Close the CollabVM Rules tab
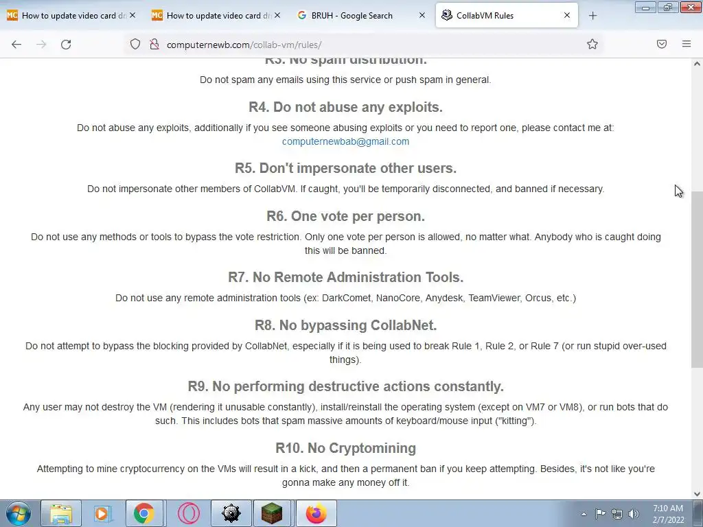The image size is (703, 527). [x=566, y=15]
